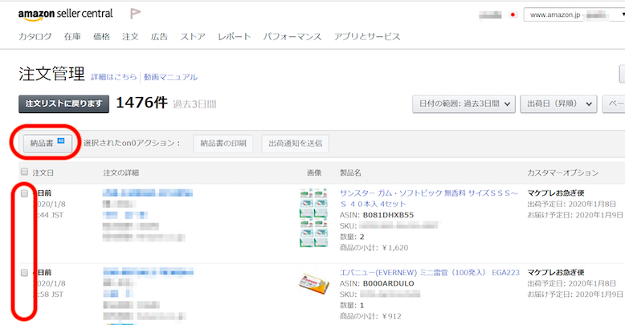Click ASIN text B000ARDULO
The image size is (625, 325).
click(388, 283)
